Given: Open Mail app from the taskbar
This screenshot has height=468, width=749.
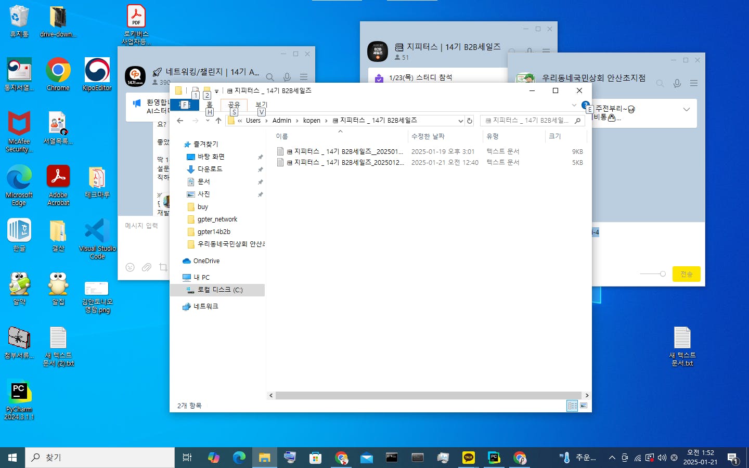Looking at the screenshot, I should tap(366, 458).
